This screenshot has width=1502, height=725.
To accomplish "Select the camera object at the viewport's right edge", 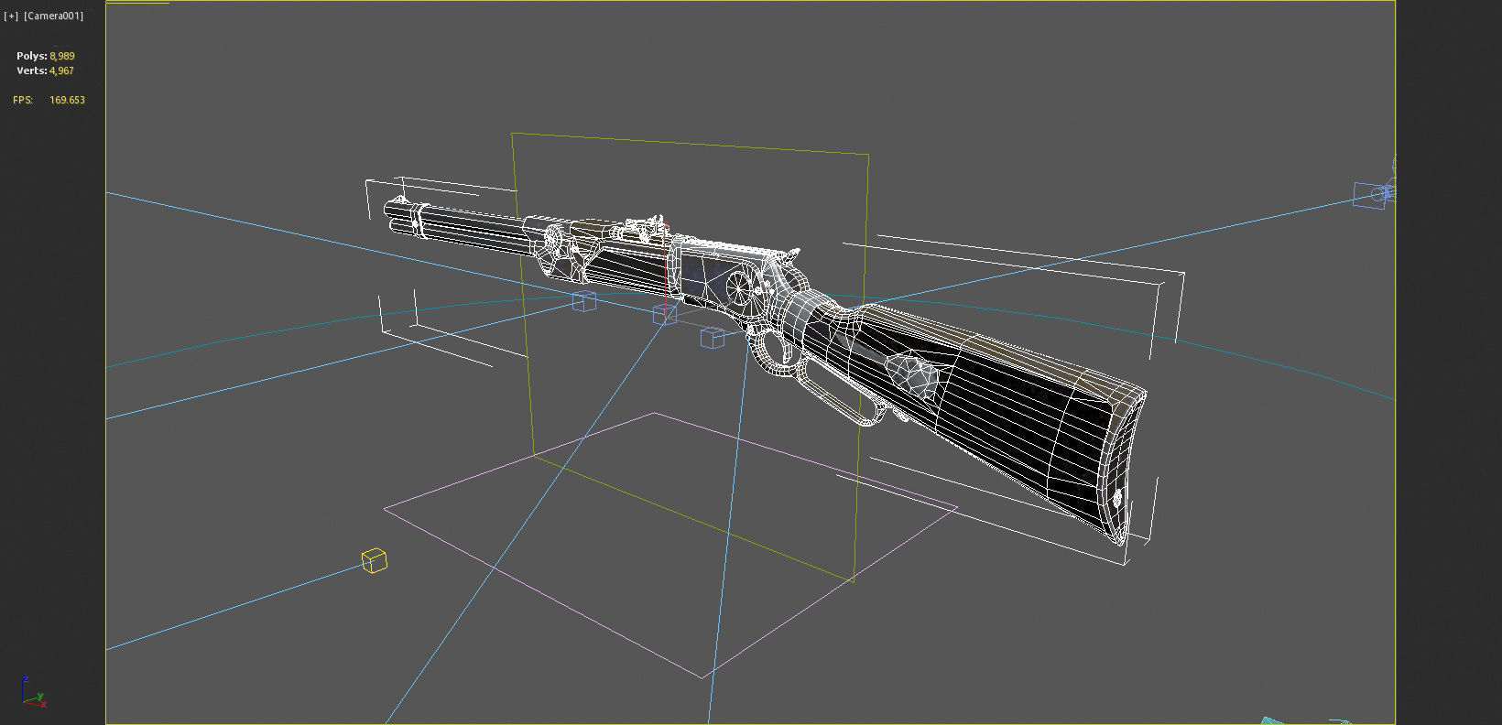I will coord(1372,193).
